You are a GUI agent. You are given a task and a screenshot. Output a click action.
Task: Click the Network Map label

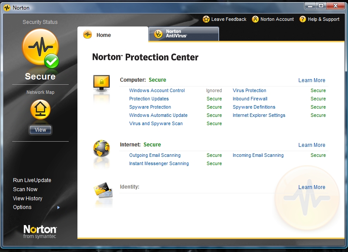(40, 92)
